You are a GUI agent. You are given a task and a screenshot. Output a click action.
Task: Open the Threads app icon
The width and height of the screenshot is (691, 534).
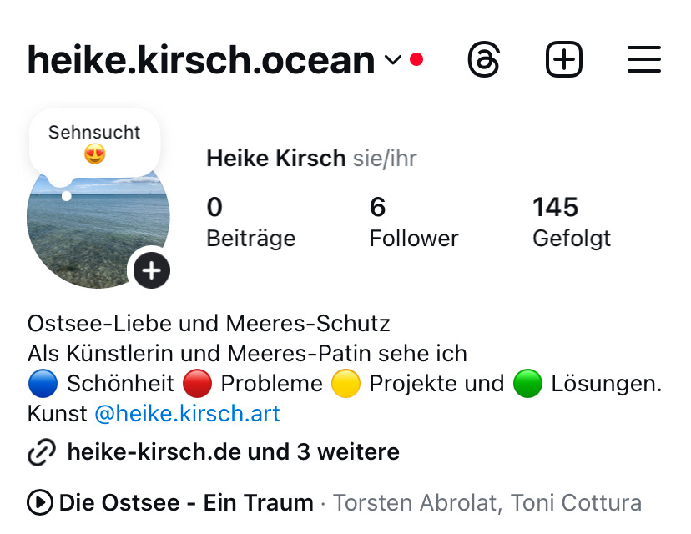coord(483,59)
